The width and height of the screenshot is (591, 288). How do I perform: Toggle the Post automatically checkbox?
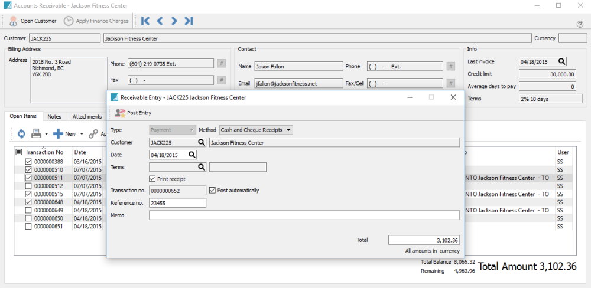pos(212,190)
